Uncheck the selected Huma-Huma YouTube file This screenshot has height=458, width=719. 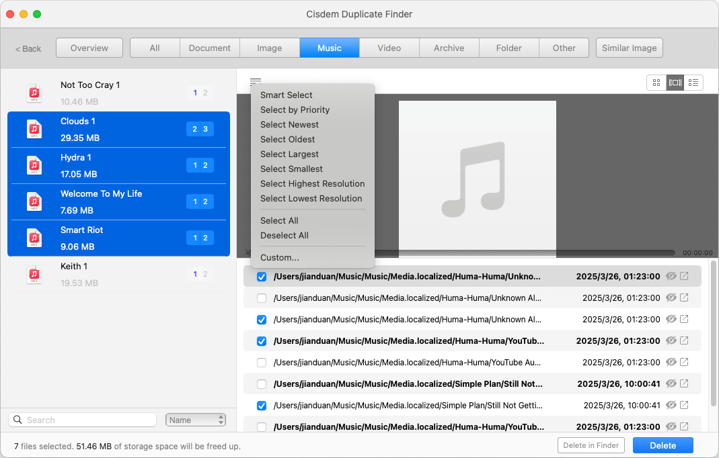[x=262, y=341]
